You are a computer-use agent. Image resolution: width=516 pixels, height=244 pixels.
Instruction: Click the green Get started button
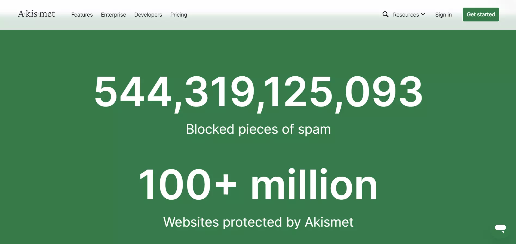coord(481,14)
